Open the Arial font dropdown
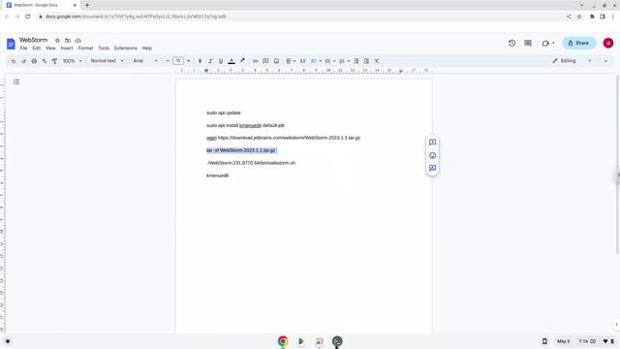This screenshot has height=349, width=620. [x=145, y=61]
